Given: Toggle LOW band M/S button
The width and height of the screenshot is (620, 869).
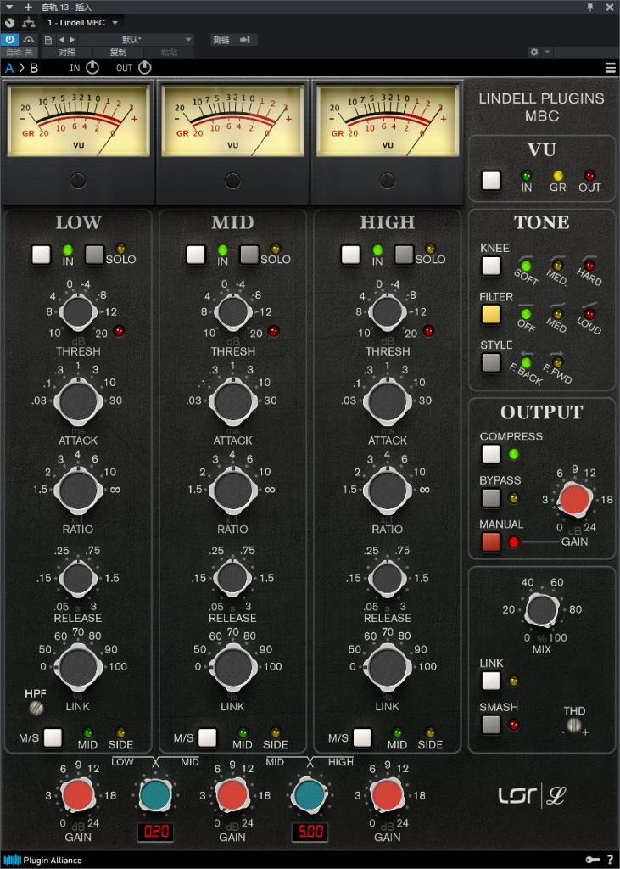Looking at the screenshot, I should (53, 737).
